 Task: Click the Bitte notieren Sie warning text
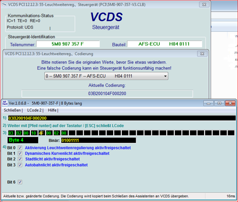(x=104, y=62)
